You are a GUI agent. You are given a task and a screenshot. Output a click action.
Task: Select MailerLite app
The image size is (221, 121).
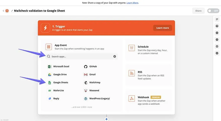coord(59,90)
